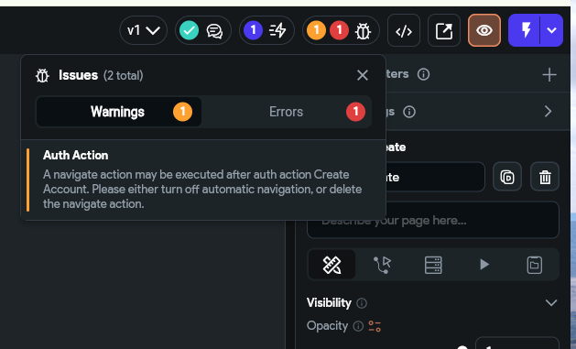This screenshot has width=576, height=349.
Task: Click the red errors badge in toolbar
Action: pos(339,30)
